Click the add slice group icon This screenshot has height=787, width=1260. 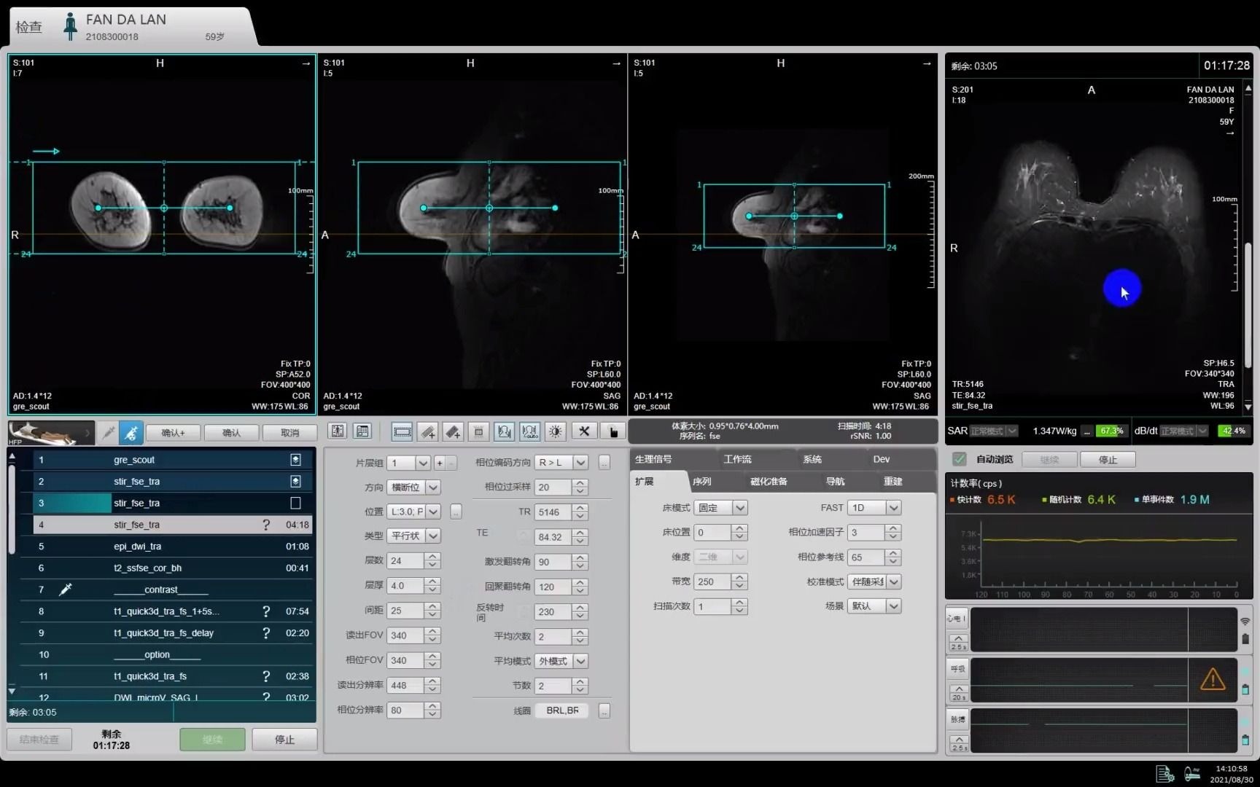point(428,431)
